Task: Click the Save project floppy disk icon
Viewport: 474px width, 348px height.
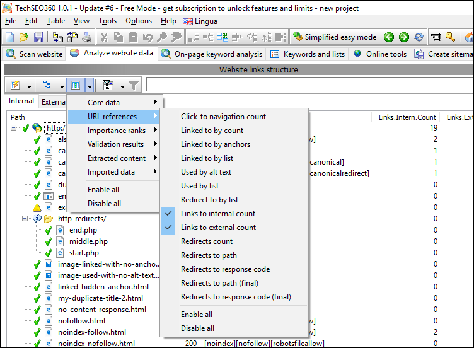Action: [38, 37]
